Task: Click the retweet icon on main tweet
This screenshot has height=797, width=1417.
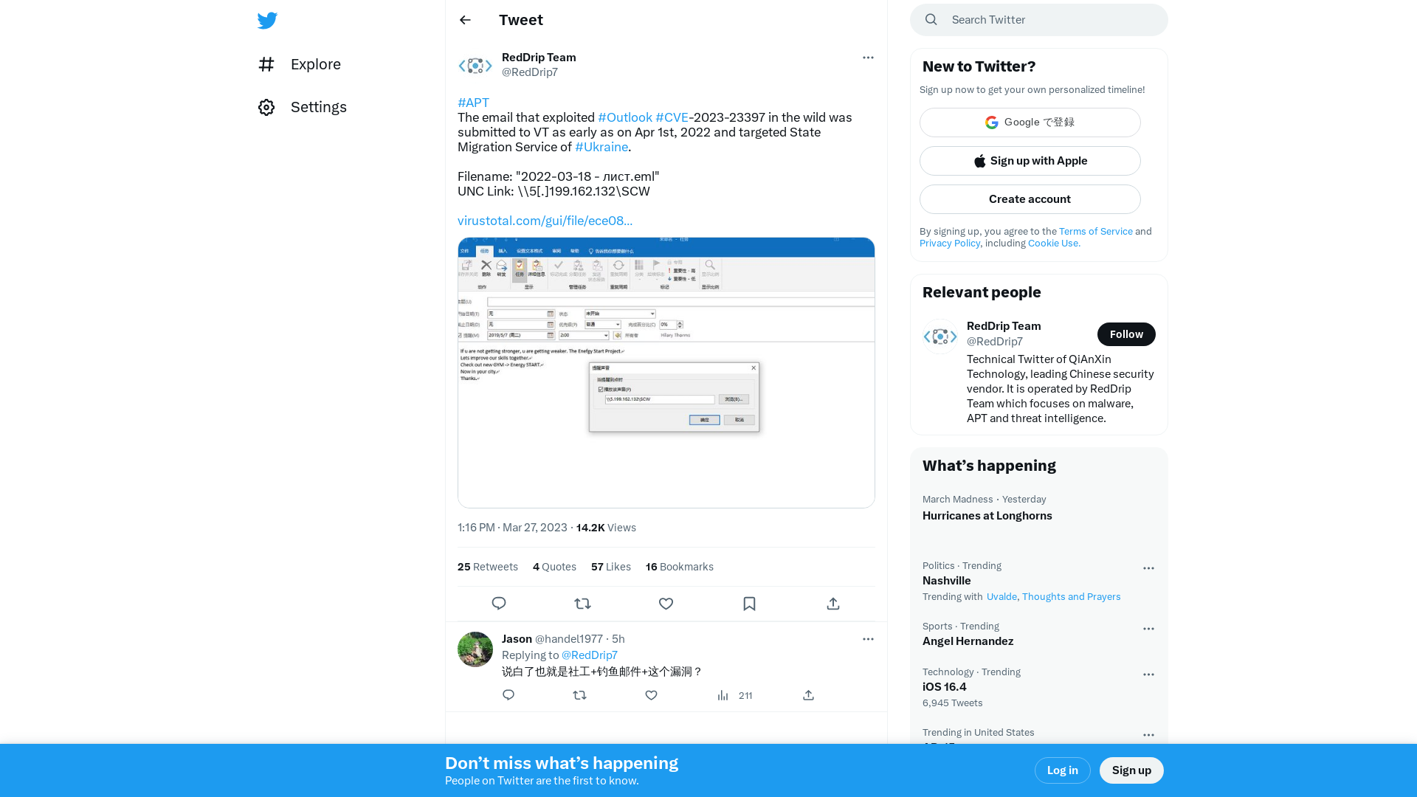Action: point(583,602)
